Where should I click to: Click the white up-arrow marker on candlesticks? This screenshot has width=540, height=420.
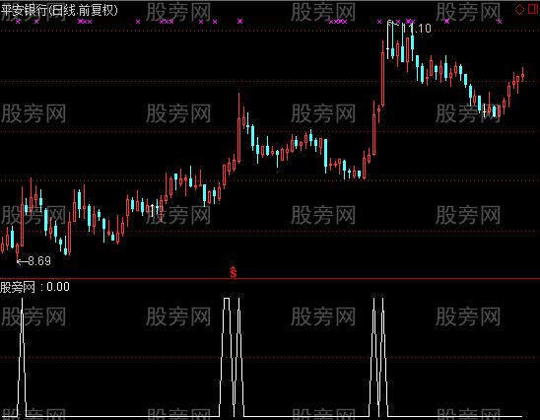(152, 210)
